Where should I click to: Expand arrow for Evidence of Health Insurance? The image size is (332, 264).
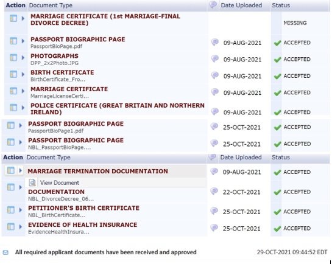pyautogui.click(x=20, y=227)
